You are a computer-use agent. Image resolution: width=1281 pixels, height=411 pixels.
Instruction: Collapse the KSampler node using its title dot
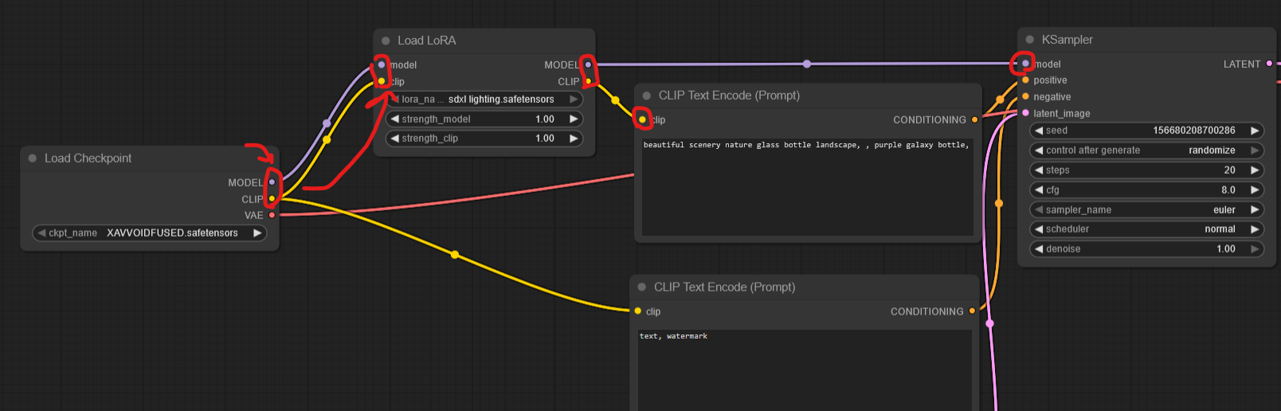1030,40
